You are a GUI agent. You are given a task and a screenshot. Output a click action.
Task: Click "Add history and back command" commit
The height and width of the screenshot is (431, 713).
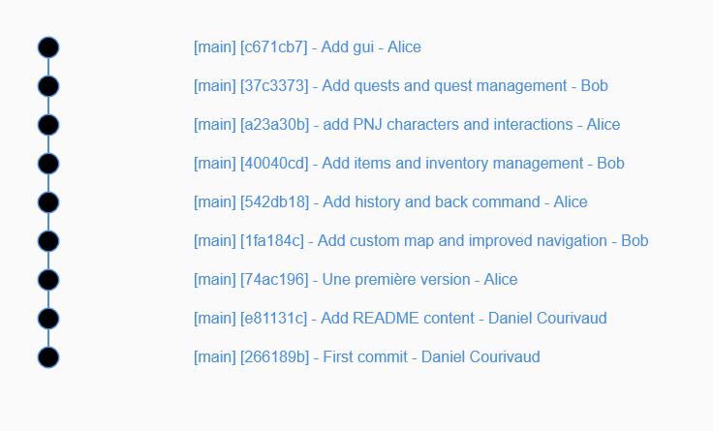(x=390, y=201)
